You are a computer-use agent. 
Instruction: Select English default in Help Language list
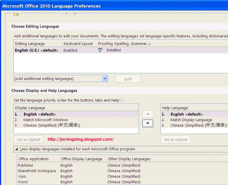(195, 114)
